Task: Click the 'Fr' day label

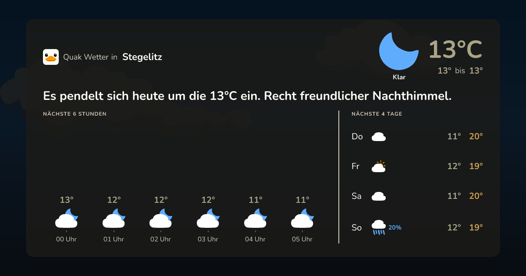Action: tap(355, 166)
